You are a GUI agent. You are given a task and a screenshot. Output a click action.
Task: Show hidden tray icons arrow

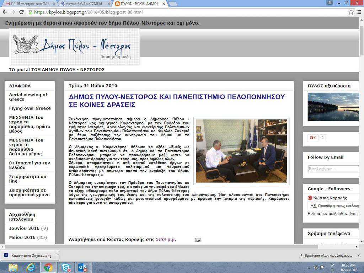pyautogui.click(x=309, y=268)
